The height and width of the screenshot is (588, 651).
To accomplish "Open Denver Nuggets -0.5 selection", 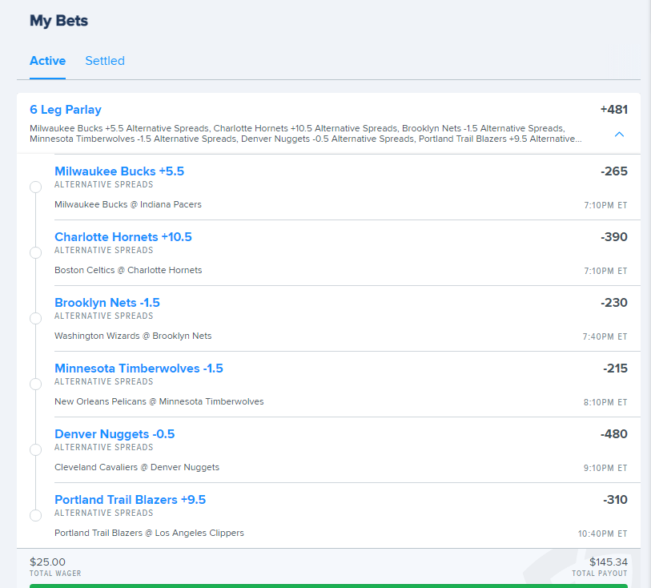I will coord(115,433).
